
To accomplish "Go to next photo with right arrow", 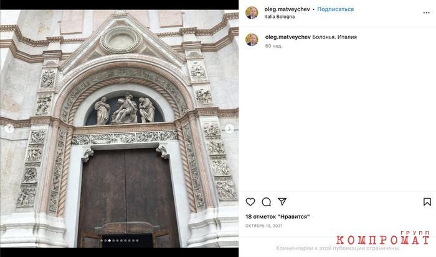I will click(x=229, y=129).
